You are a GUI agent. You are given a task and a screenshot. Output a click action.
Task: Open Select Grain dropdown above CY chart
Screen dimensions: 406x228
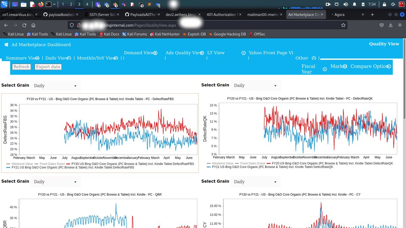255,182
